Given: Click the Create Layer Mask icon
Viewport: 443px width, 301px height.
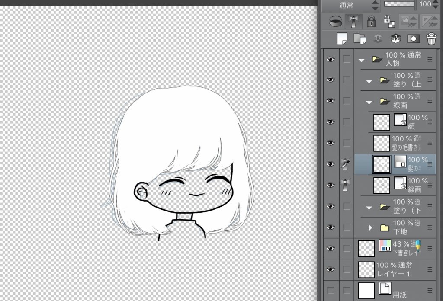Looking at the screenshot, I should pos(414,38).
